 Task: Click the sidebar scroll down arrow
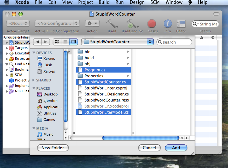point(66,137)
